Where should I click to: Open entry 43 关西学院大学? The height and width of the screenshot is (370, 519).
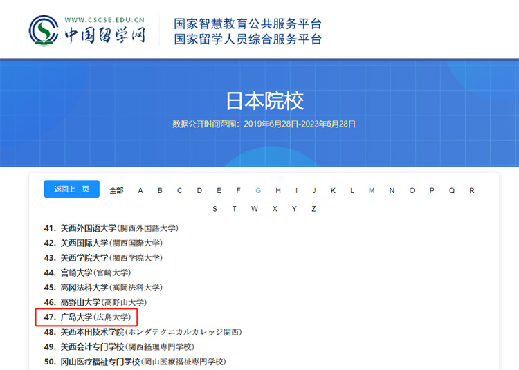point(103,258)
